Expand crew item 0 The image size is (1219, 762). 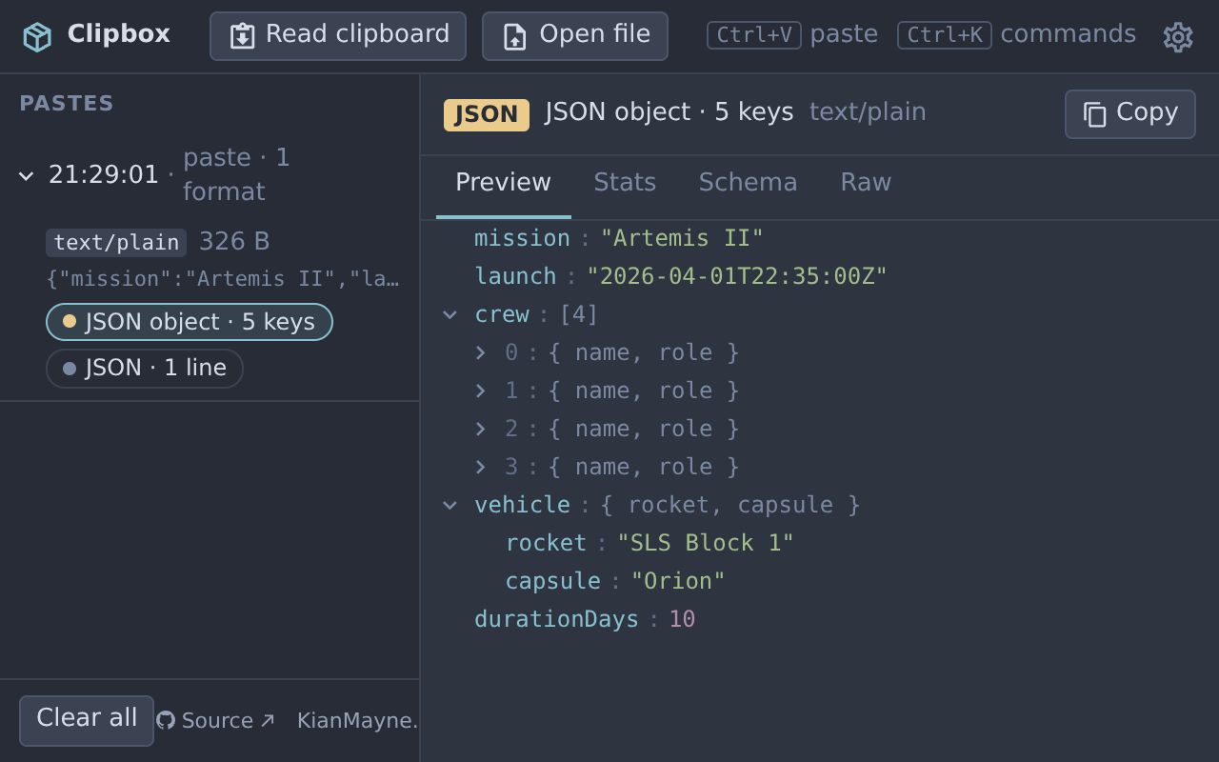[481, 352]
